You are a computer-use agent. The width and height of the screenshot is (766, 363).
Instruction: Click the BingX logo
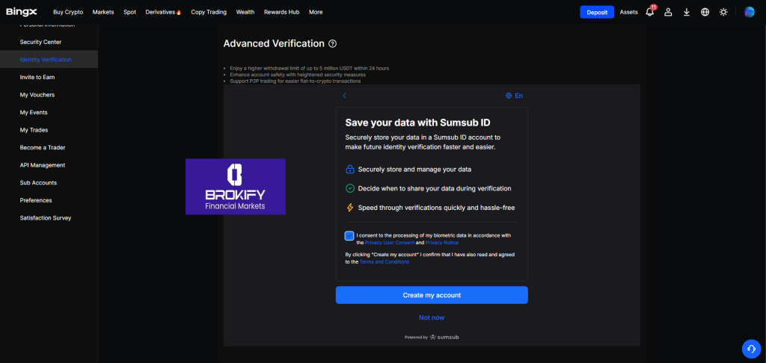(x=22, y=12)
